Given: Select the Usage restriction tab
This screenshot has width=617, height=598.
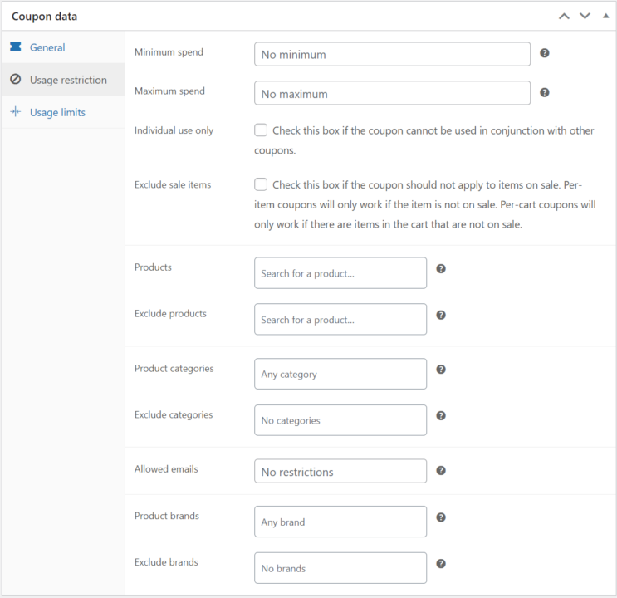Looking at the screenshot, I should [x=68, y=80].
